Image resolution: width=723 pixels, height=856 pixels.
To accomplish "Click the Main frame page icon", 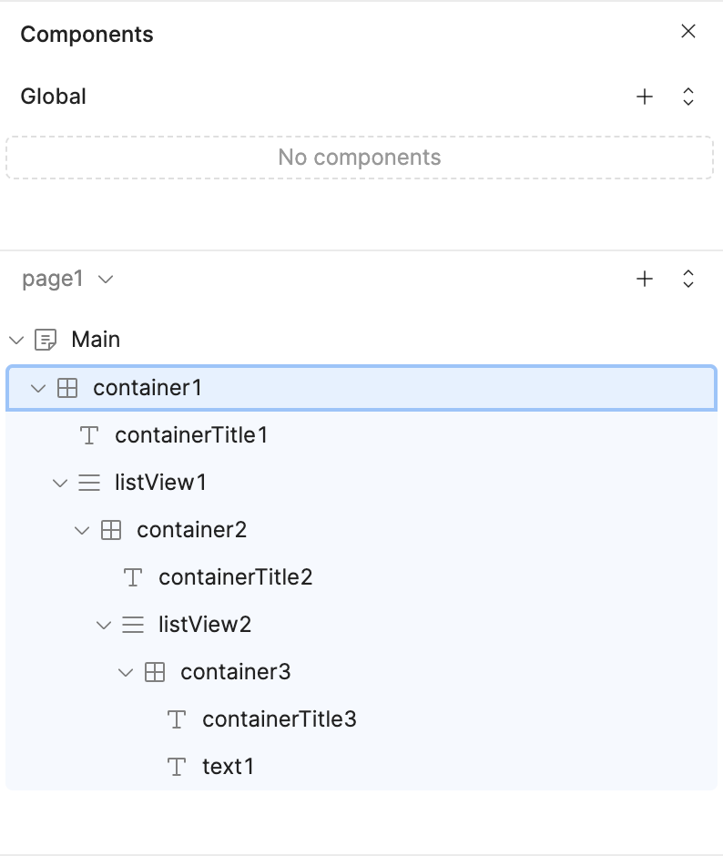I will coord(45,340).
